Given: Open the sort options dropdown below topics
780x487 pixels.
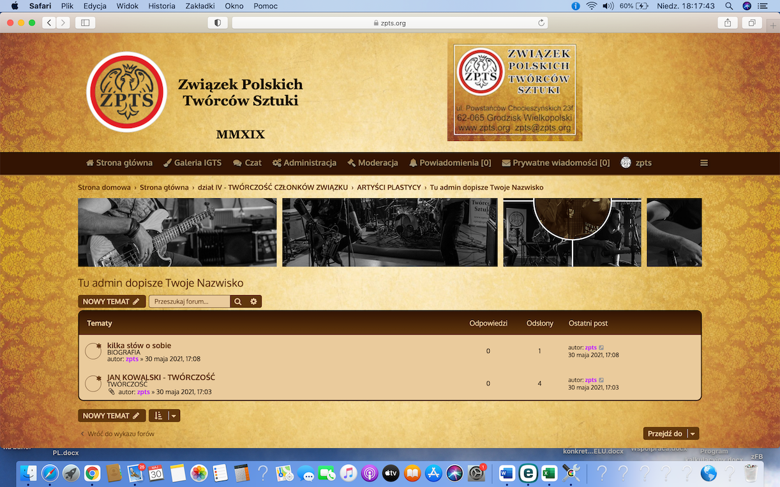Looking at the screenshot, I should pos(165,416).
